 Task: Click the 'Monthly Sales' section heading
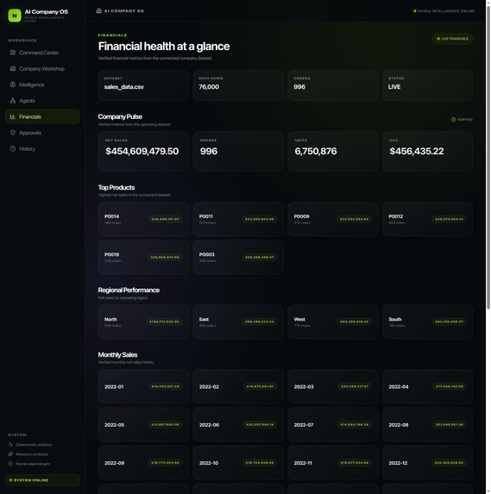[x=117, y=354]
